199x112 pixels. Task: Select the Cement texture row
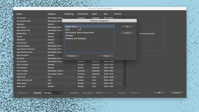tap(70, 37)
